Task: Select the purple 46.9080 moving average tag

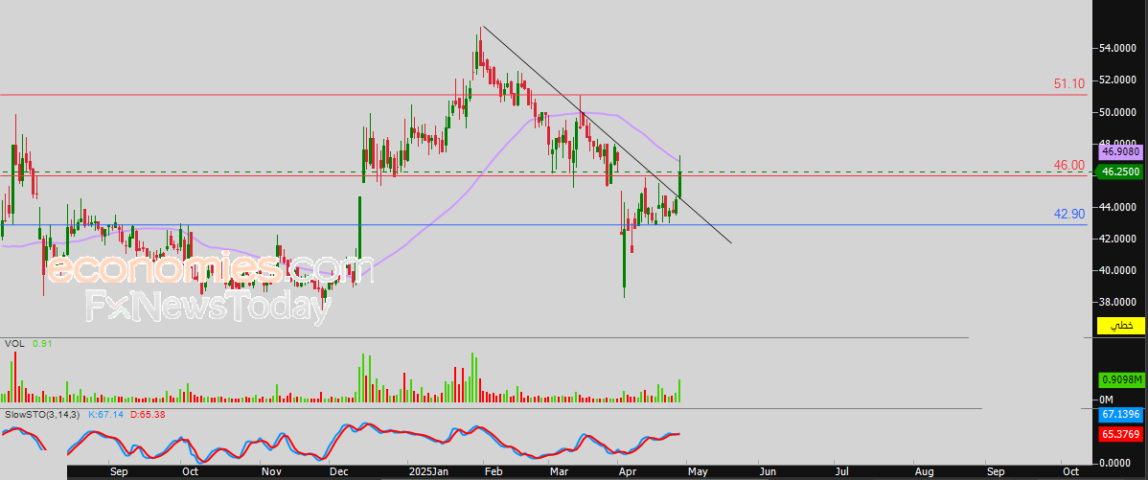Action: click(x=1120, y=152)
